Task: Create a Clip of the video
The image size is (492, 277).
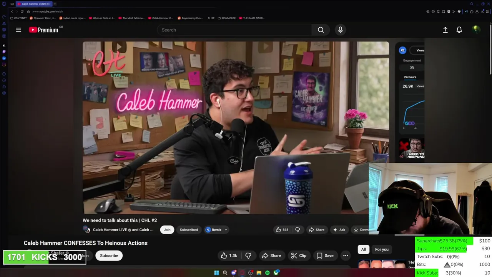Action: 299,255
